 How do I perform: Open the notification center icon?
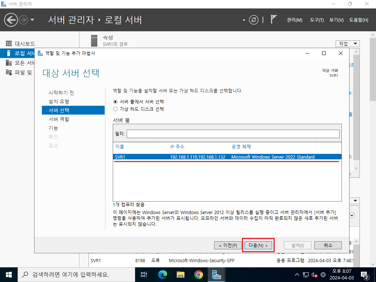365,275
